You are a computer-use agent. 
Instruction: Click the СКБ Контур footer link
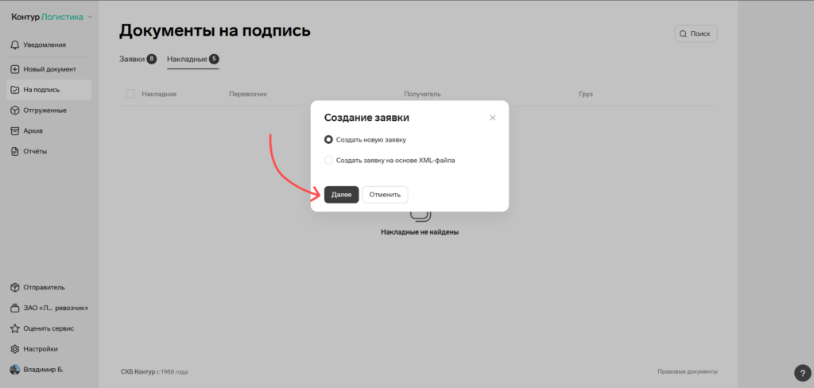pyautogui.click(x=138, y=372)
